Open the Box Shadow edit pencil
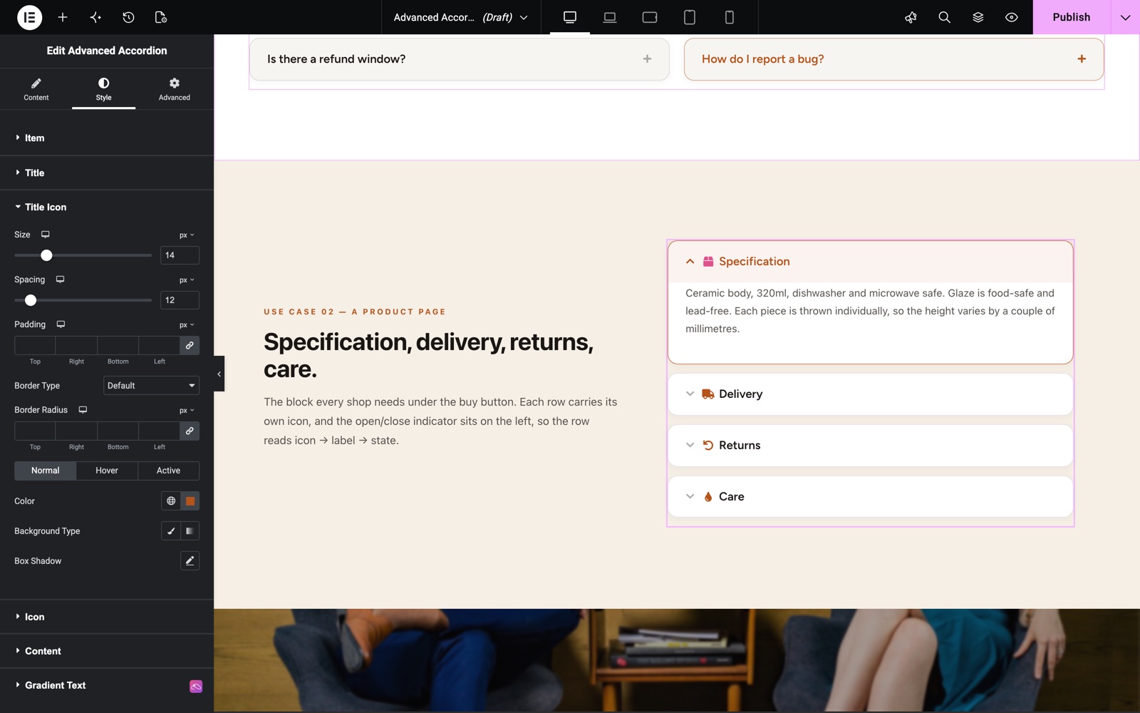Screen dimensions: 1140x713 point(190,561)
